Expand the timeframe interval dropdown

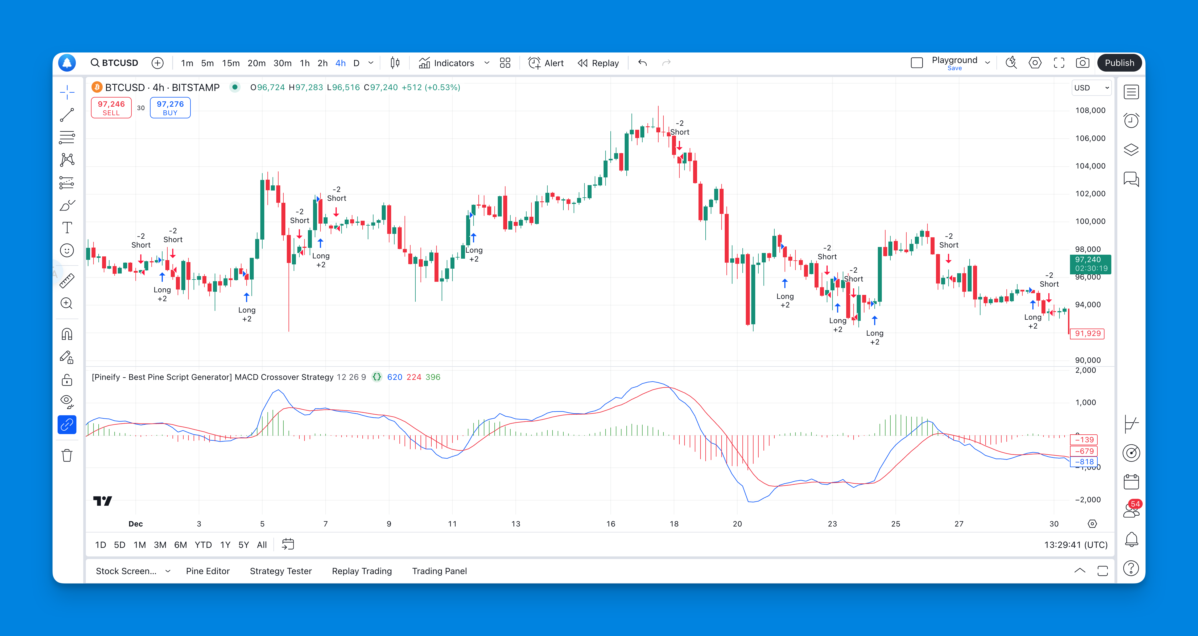[x=371, y=63]
